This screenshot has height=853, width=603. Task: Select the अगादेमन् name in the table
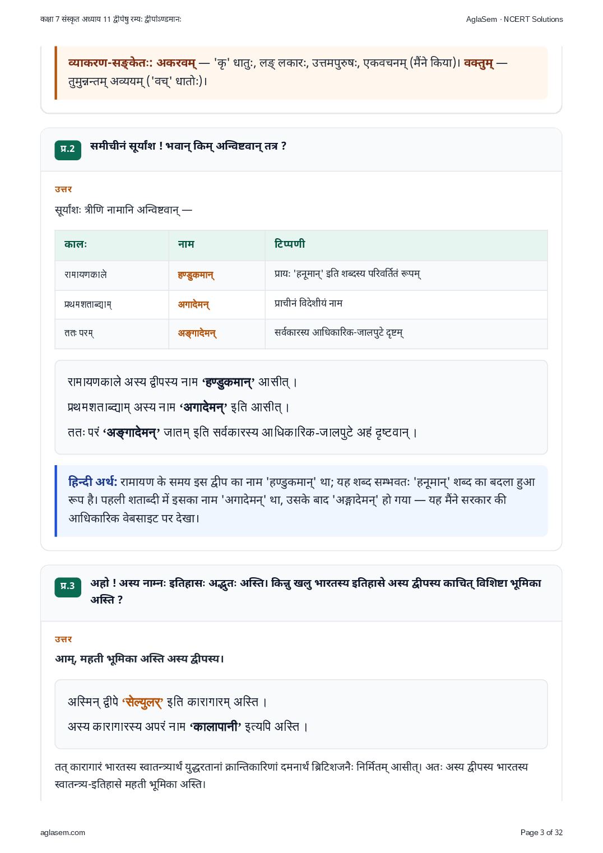click(194, 304)
